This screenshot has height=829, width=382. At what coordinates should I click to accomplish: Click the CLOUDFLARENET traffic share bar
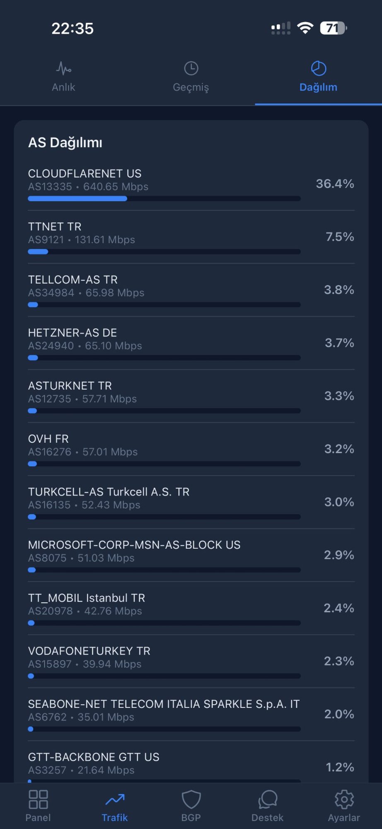[x=164, y=199]
